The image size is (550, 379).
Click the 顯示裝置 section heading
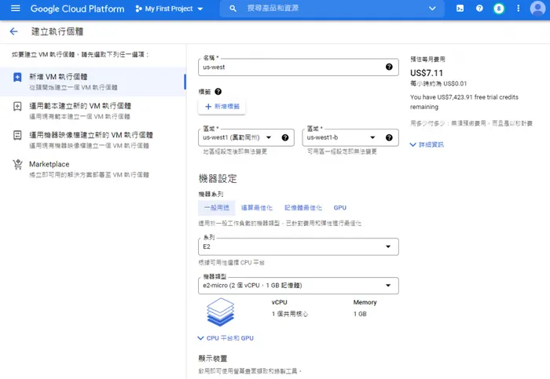tap(213, 359)
